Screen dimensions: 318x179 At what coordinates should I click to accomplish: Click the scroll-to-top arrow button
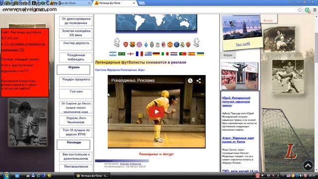[308, 166]
